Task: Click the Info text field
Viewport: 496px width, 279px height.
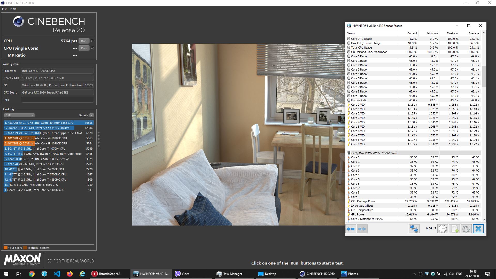Action: [x=57, y=100]
